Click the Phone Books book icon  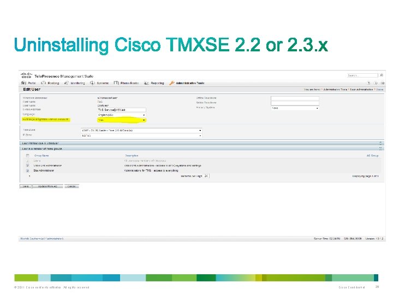(116, 83)
